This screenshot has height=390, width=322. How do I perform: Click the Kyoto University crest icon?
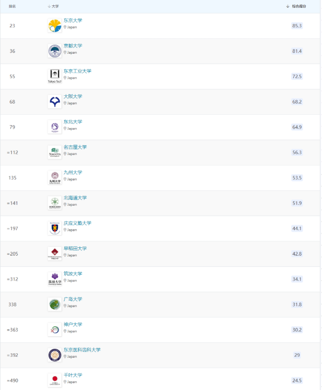point(55,51)
